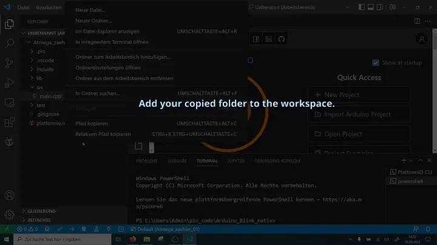Image resolution: width=437 pixels, height=245 pixels.
Task: Open notifications bell in status bar
Action: point(428,229)
